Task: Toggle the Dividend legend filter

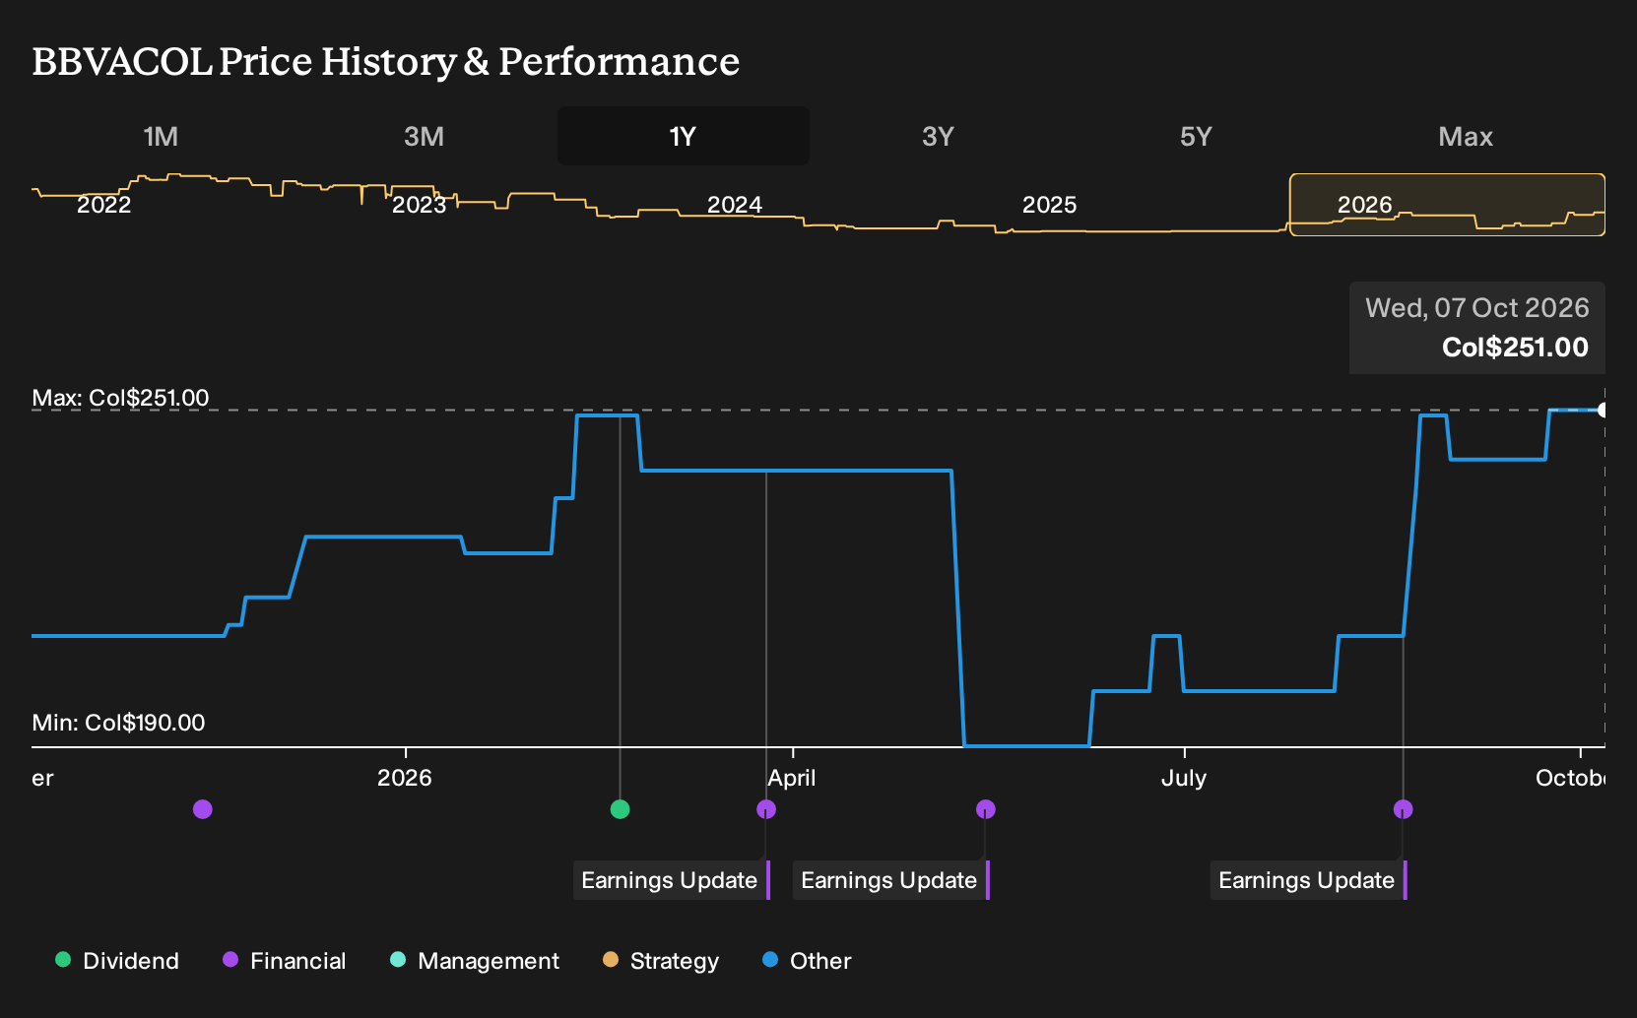Action: (117, 961)
